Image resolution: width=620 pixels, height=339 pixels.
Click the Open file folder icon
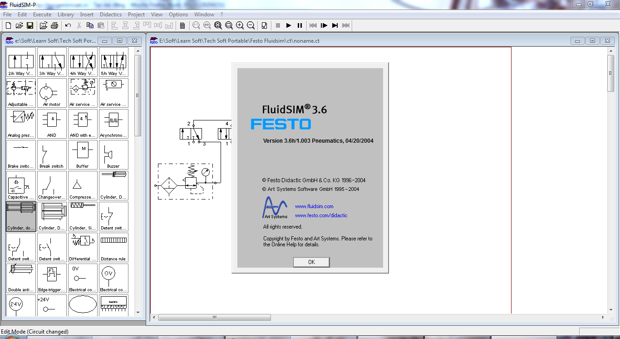click(19, 25)
